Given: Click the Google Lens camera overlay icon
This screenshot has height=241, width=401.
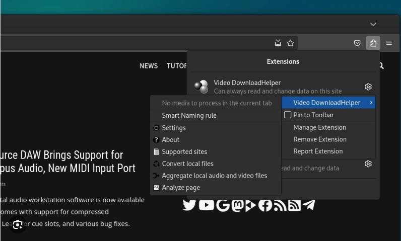Looking at the screenshot, I should click(x=18, y=224).
